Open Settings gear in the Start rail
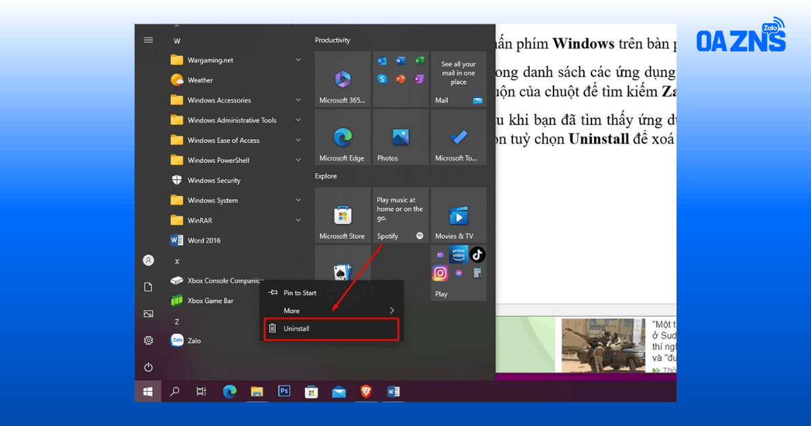Image resolution: width=811 pixels, height=426 pixels. [x=148, y=341]
